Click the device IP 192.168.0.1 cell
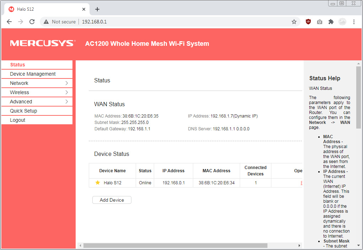This screenshot has width=363, height=250. click(173, 183)
